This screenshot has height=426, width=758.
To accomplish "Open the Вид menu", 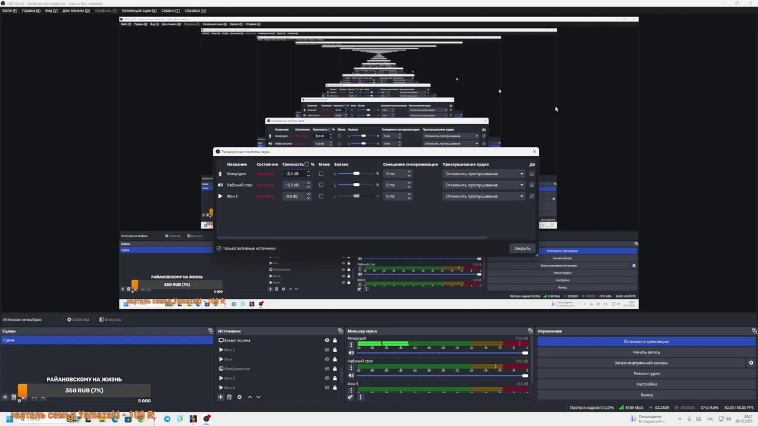I will coord(52,11).
